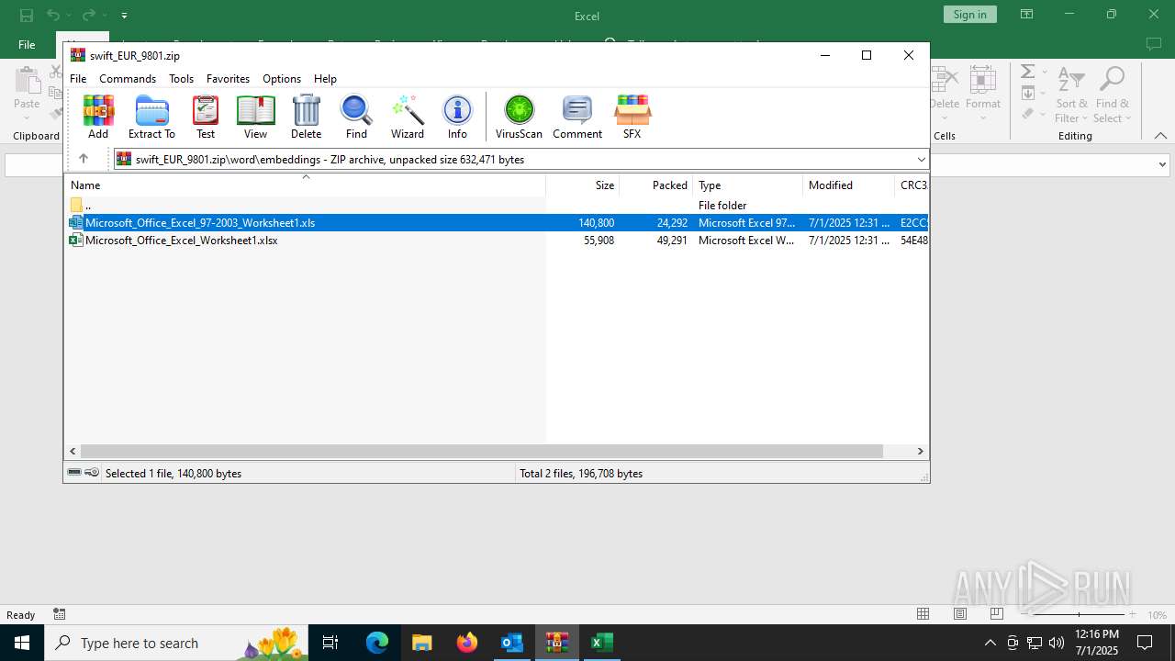Sort by the Type column header
Viewport: 1175px width, 661px height.
coord(747,185)
